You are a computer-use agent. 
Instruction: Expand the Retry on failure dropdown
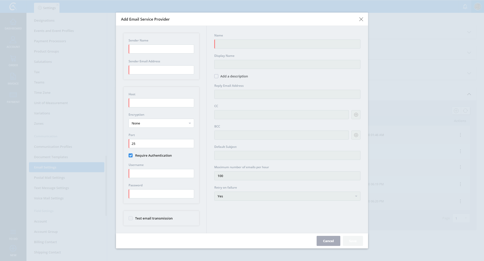pos(287,196)
